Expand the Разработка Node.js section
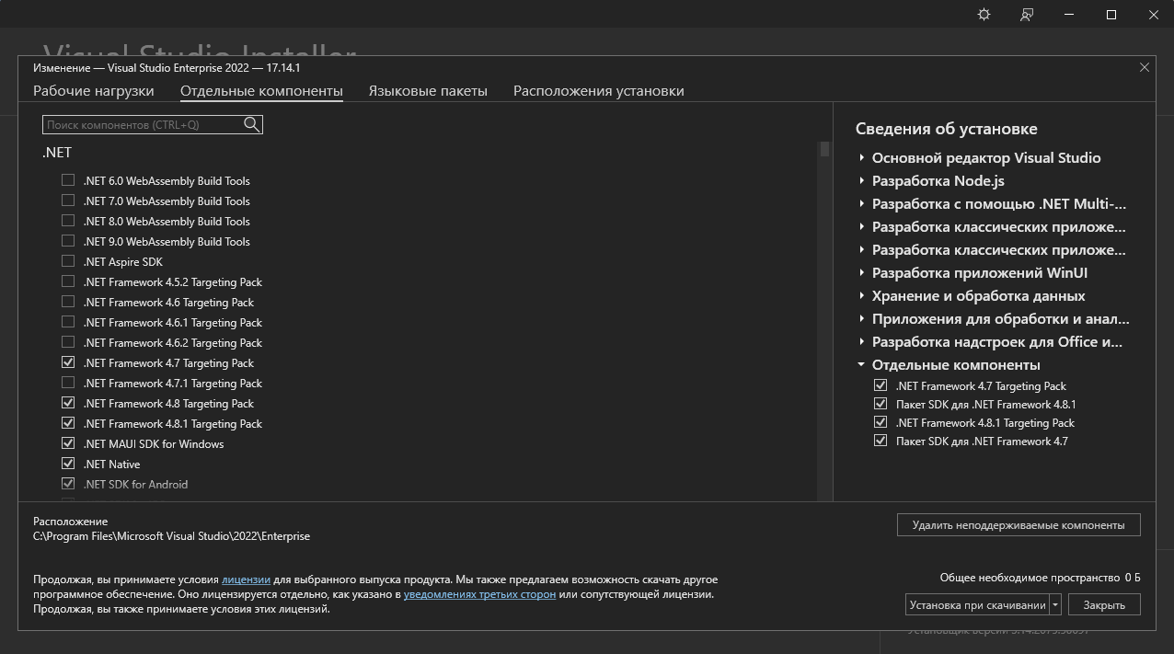Screen dimensions: 1174x654 pyautogui.click(x=862, y=181)
